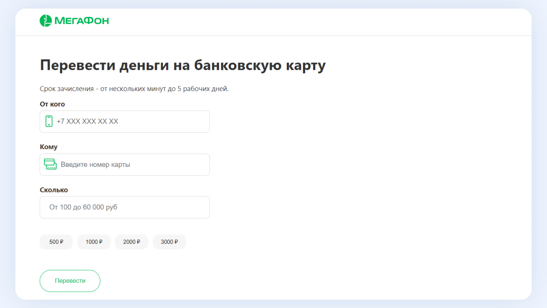The image size is (547, 308).
Task: Select the 1000 ₽ preset amount
Action: coord(94,242)
